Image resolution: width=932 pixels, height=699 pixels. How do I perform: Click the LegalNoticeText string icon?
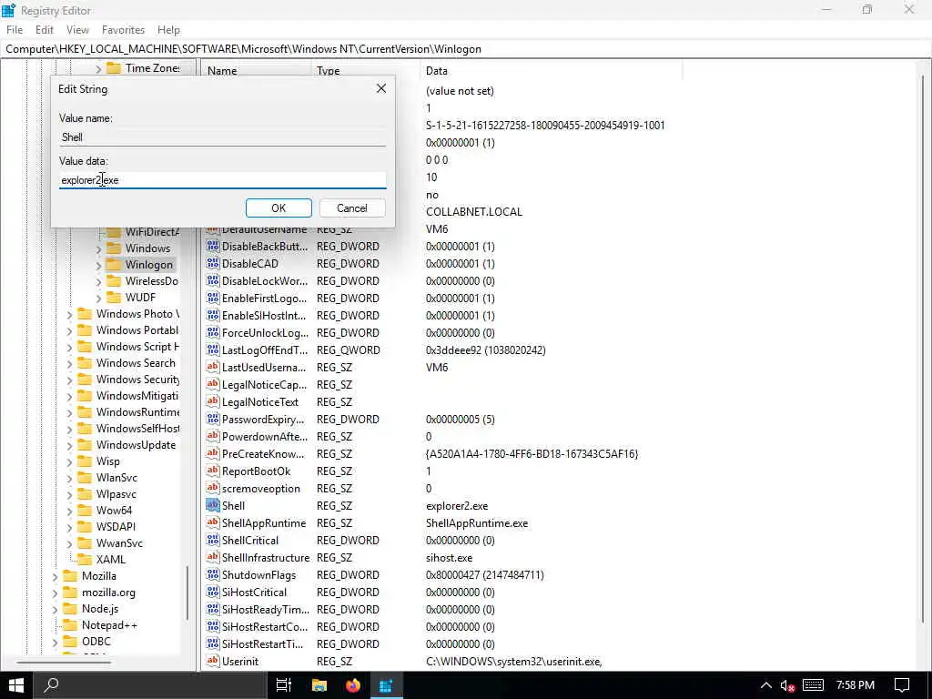(213, 401)
